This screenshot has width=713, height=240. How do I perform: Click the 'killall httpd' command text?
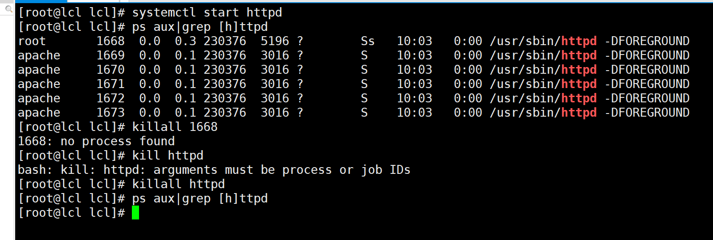coord(178,184)
